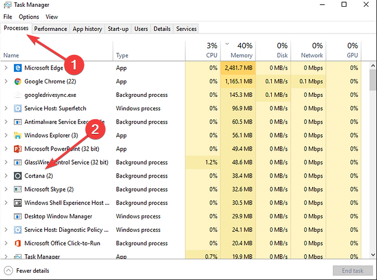Expand Service Host: Diagnostic Policy row
The width and height of the screenshot is (377, 280).
[6, 230]
